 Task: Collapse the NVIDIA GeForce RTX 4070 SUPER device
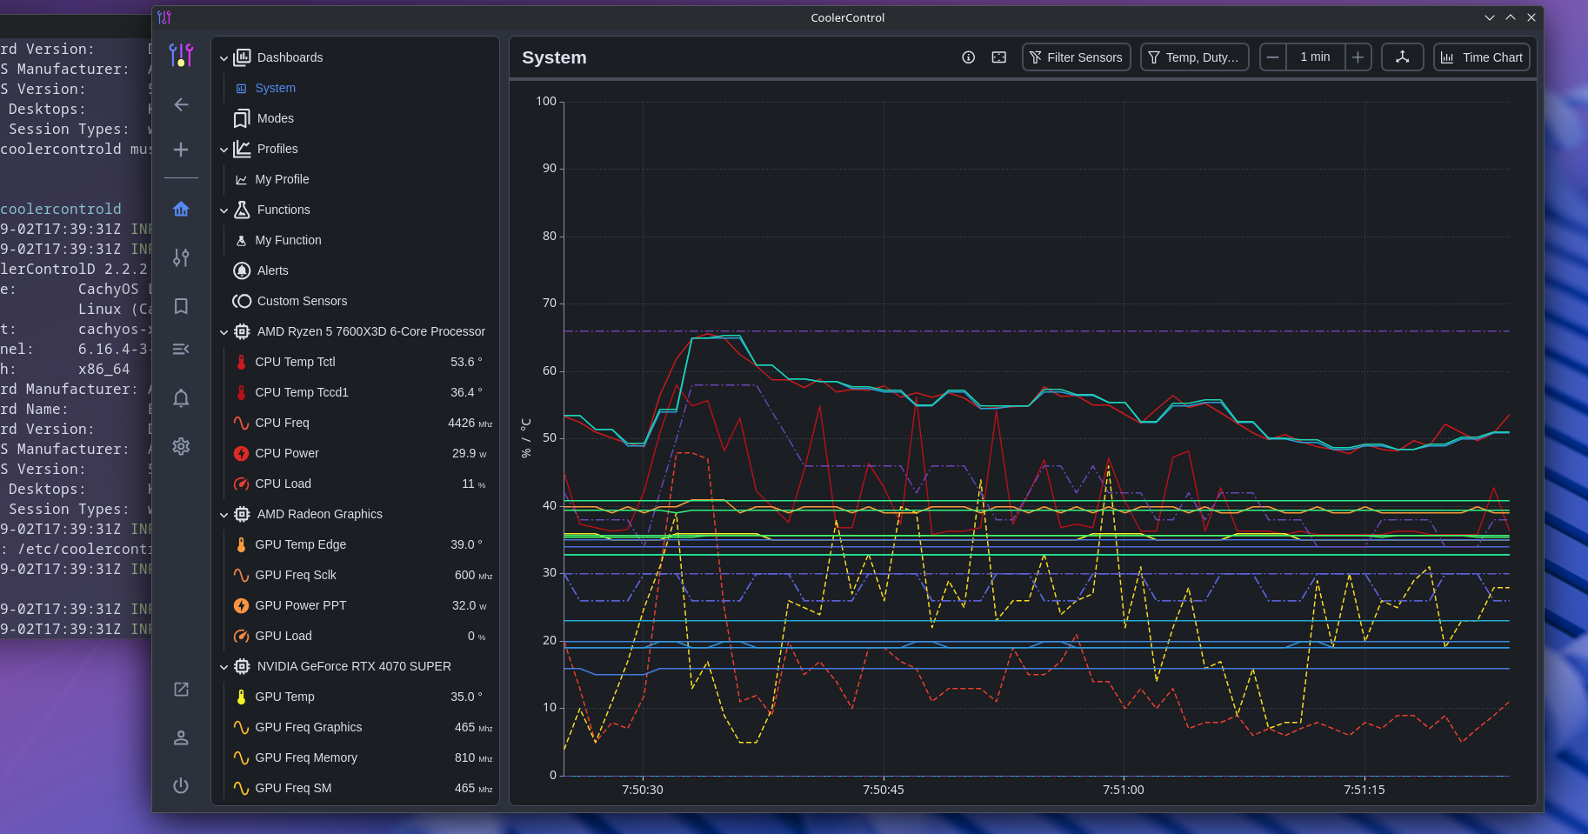[224, 667]
